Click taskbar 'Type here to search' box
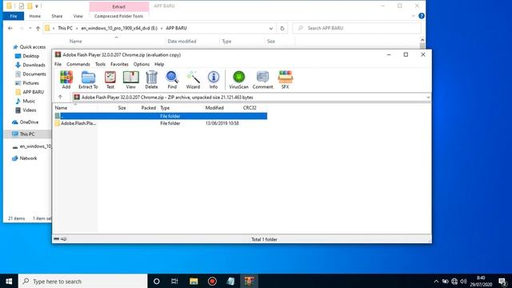The width and height of the screenshot is (512, 288). coord(83,281)
